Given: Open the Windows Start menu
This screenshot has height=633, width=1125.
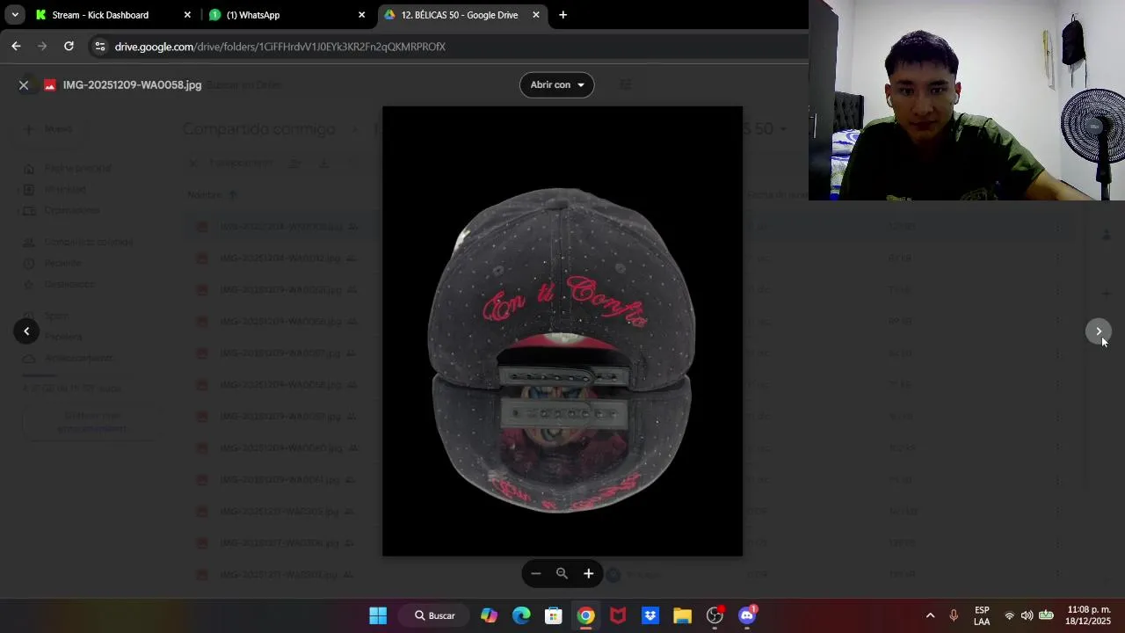Looking at the screenshot, I should click(378, 615).
